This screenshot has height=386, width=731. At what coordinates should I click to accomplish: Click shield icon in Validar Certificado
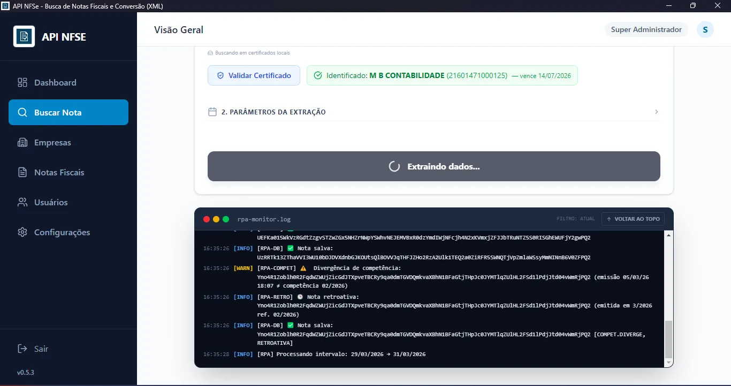pyautogui.click(x=220, y=75)
